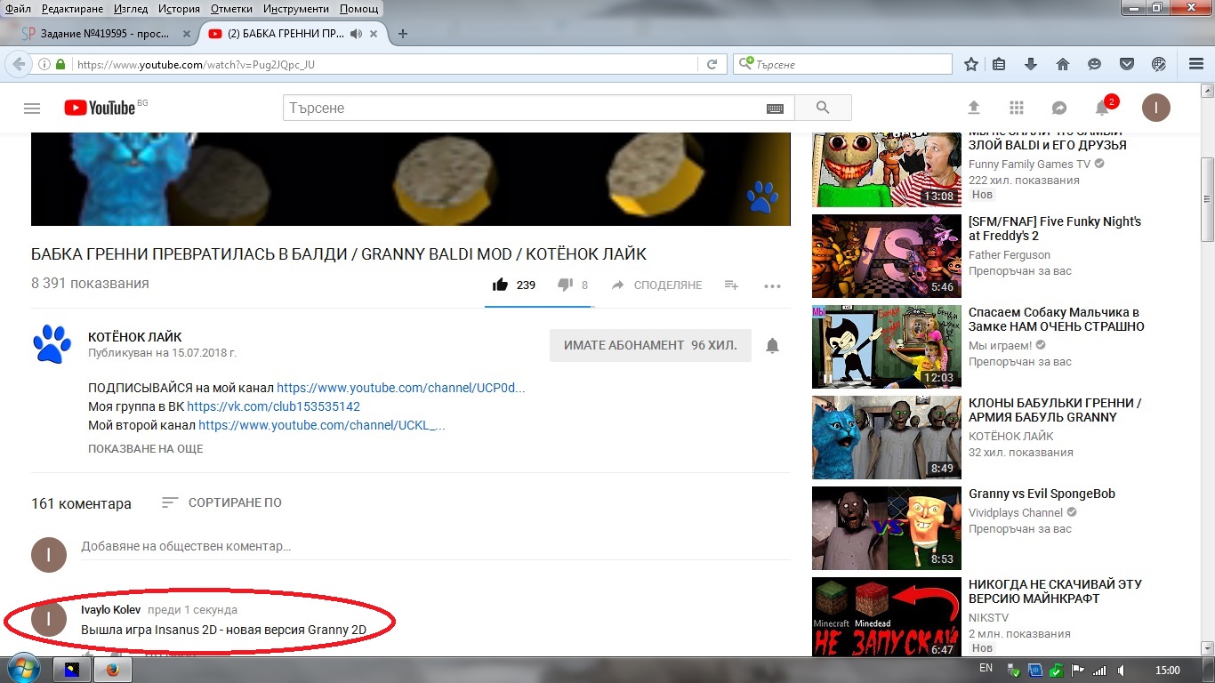The image size is (1215, 683).
Task: Open the Windows Start button
Action: (21, 669)
